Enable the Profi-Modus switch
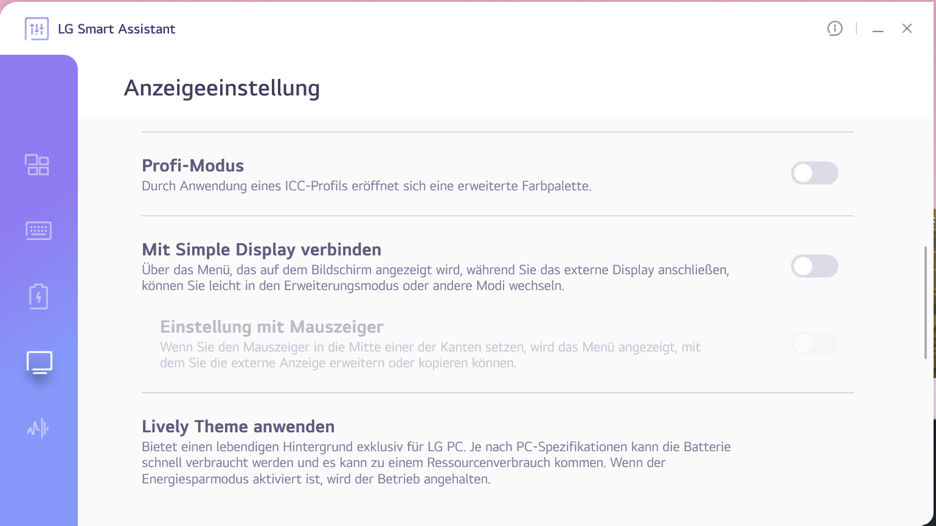Image resolution: width=936 pixels, height=526 pixels. (814, 173)
